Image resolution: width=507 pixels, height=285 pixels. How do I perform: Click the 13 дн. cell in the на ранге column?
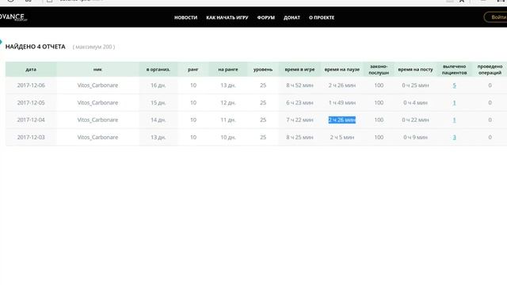[x=228, y=85]
